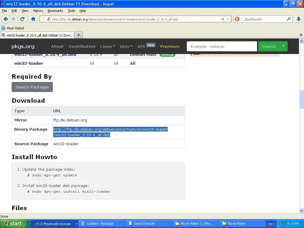Click the Official badge next to Debian Main

click(167, 55)
